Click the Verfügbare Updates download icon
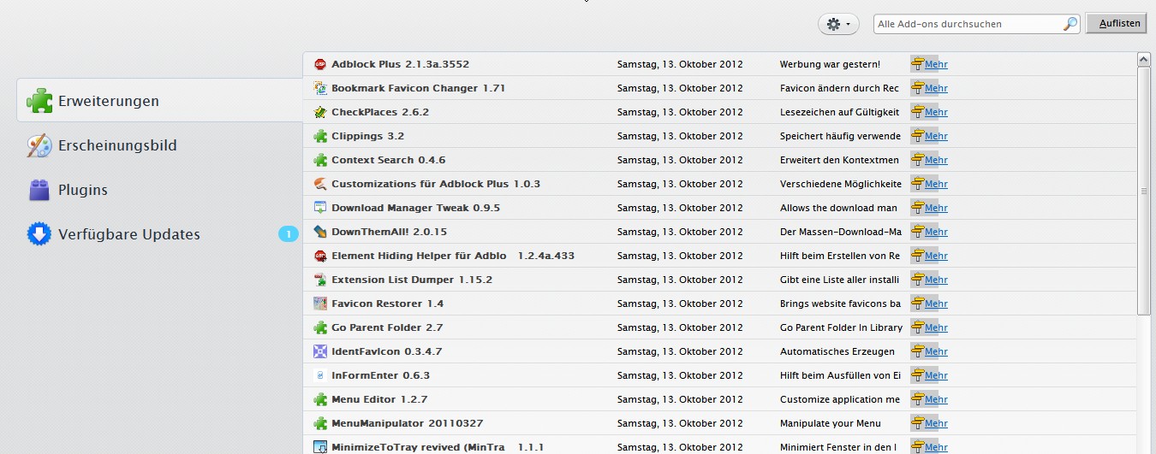The image size is (1156, 454). (39, 234)
